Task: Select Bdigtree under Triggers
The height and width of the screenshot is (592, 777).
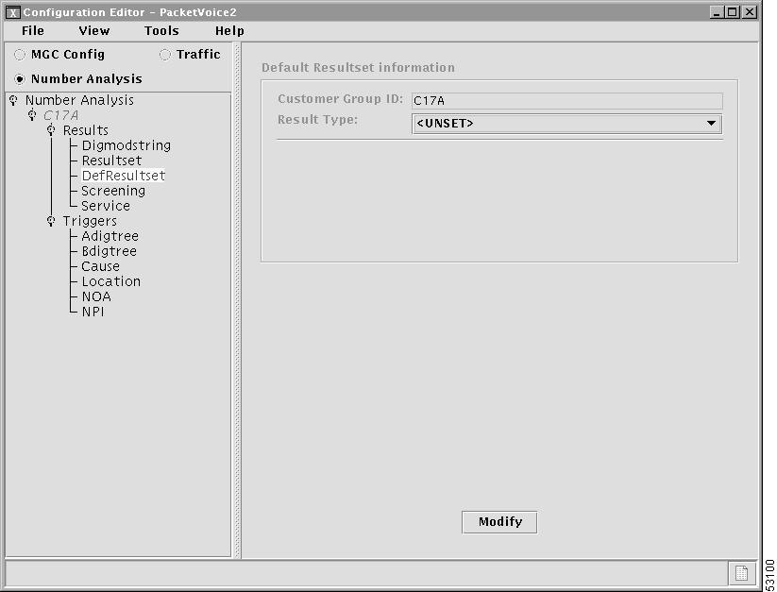Action: pyautogui.click(x=109, y=251)
